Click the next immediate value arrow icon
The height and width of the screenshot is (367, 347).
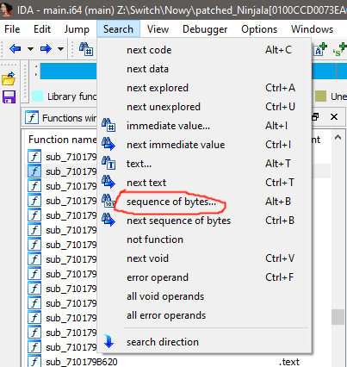pos(108,145)
